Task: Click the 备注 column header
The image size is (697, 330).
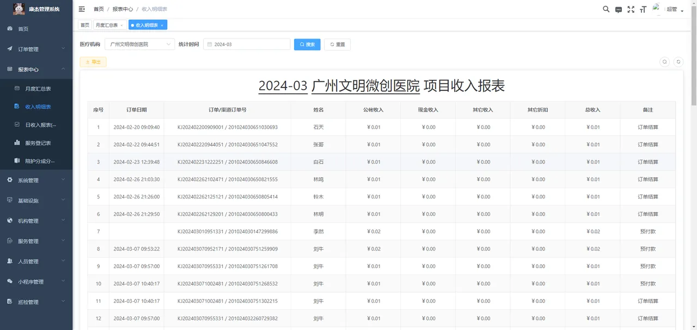Action: pyautogui.click(x=647, y=110)
